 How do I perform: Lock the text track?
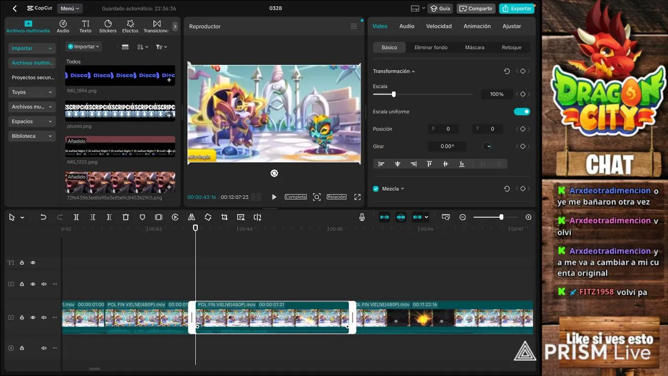[22, 263]
